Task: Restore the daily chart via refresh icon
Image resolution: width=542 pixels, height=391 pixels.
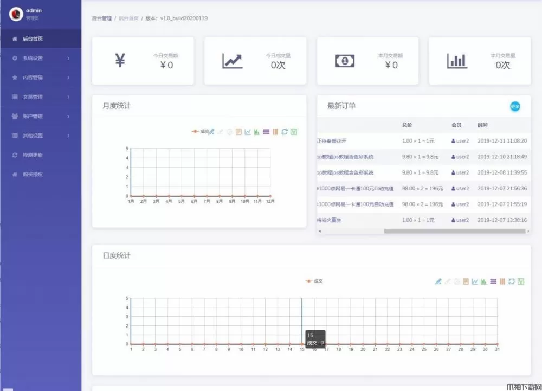Action: 512,281
